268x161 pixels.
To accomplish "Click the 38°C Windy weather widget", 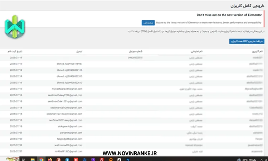I will 247,160.
